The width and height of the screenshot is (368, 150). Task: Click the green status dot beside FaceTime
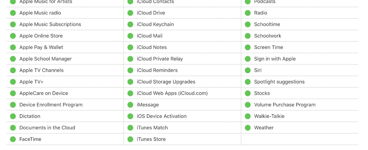pyautogui.click(x=13, y=139)
